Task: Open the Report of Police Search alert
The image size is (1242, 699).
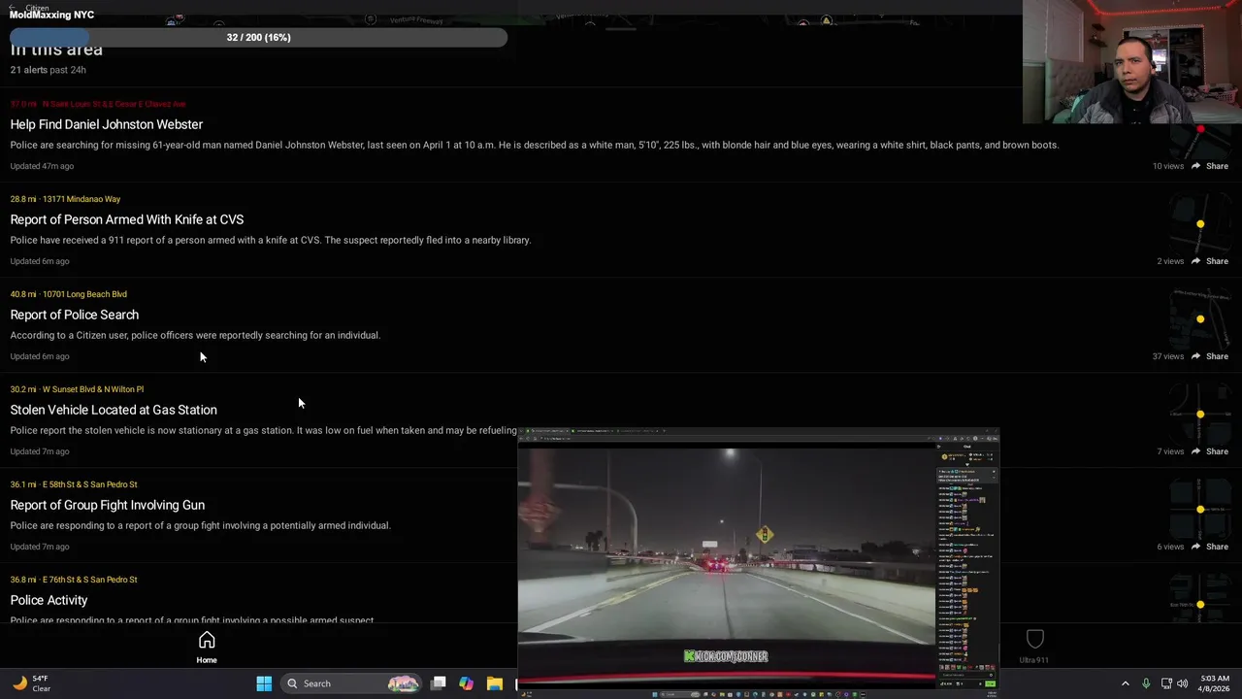Action: pos(75,315)
